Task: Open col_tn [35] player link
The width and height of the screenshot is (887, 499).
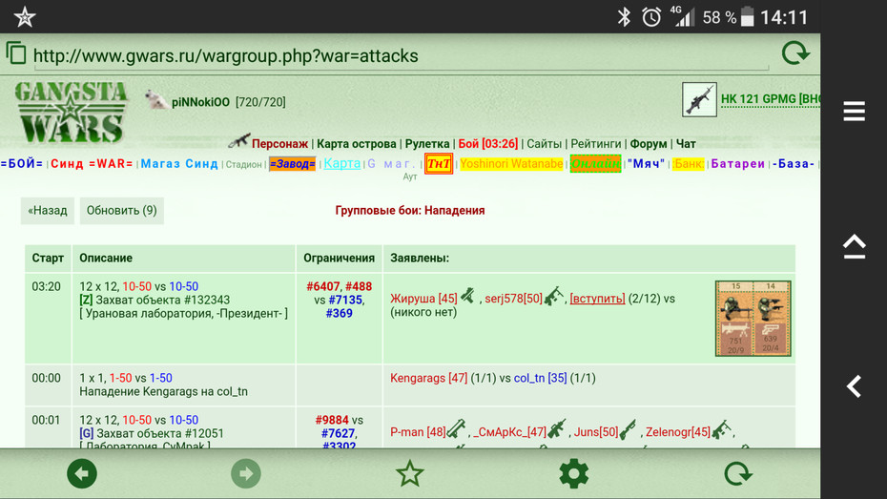Action: click(x=540, y=378)
